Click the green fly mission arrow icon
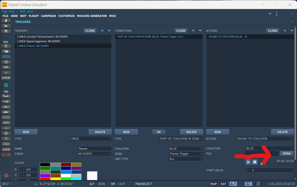Viewport: 297px width, 187px height. [6, 85]
